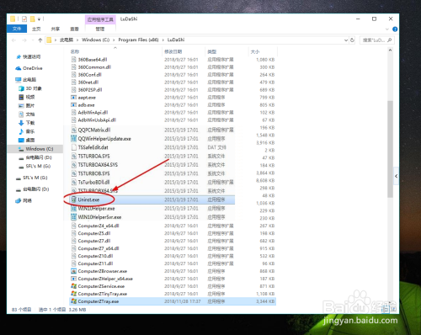Click the ComputerZTinyTray.exe icon

[73, 294]
